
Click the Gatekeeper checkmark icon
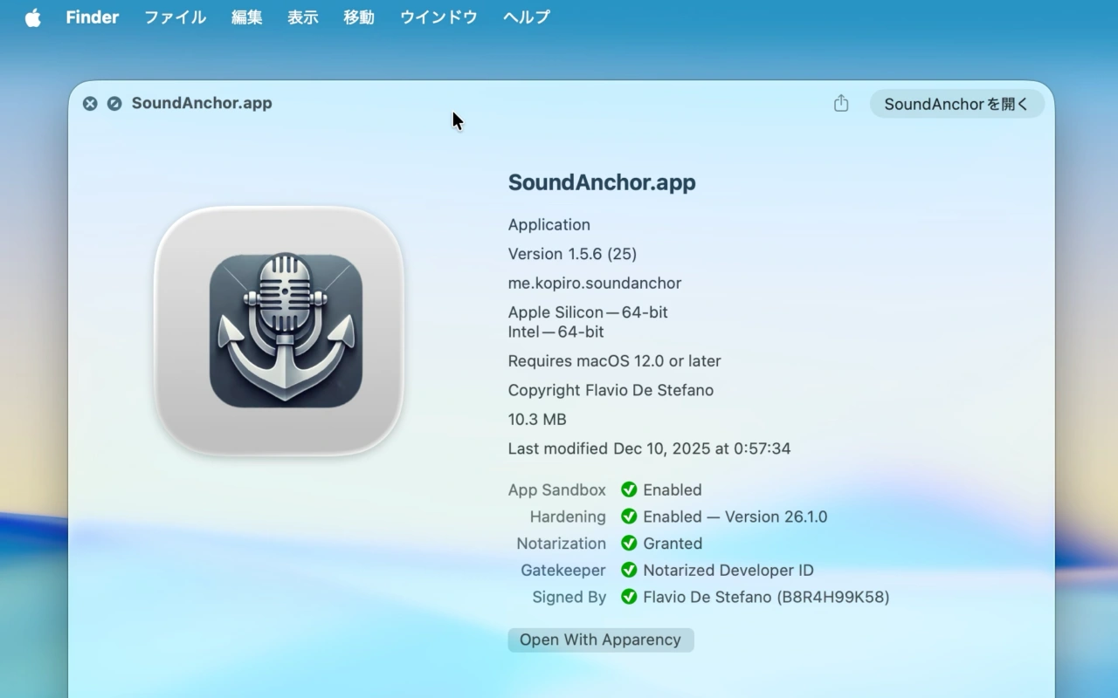pos(630,570)
